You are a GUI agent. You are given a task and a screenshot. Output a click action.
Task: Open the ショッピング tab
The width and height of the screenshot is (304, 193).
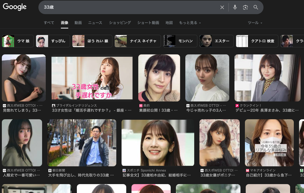click(x=120, y=23)
